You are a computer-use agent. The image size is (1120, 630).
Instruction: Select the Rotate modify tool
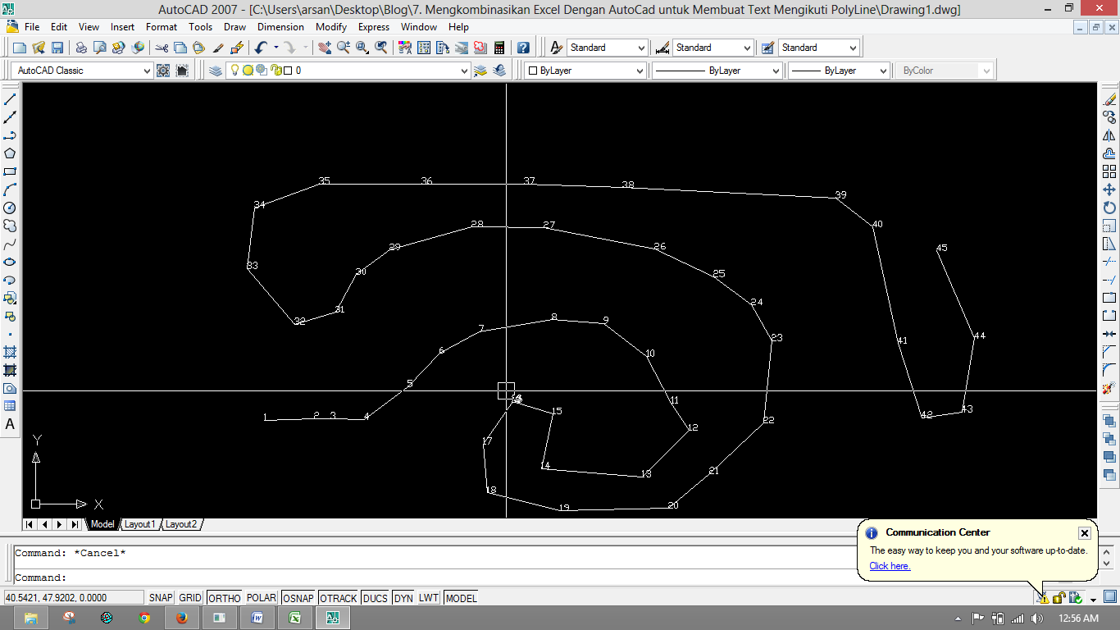tap(1109, 208)
